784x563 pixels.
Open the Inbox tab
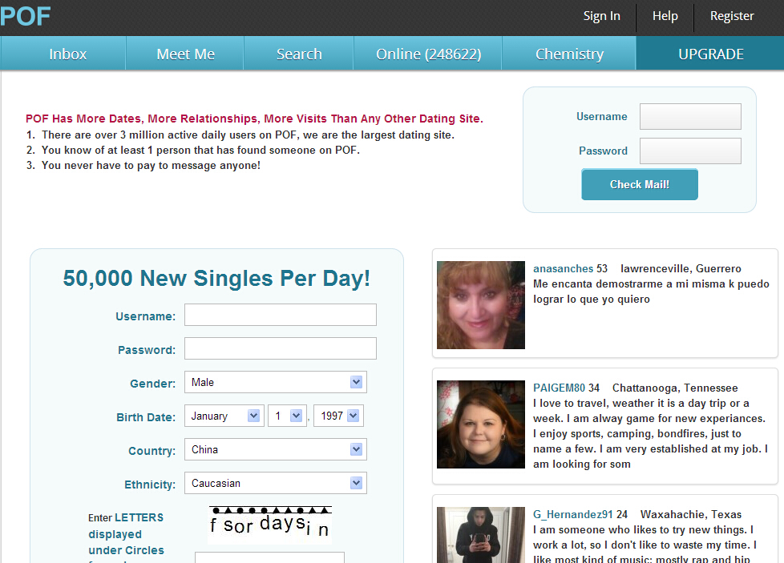click(63, 54)
